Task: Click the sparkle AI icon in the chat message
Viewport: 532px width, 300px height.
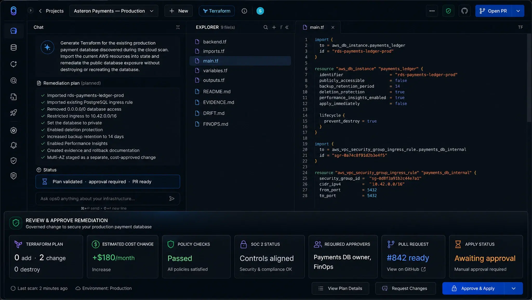Action: (x=48, y=47)
